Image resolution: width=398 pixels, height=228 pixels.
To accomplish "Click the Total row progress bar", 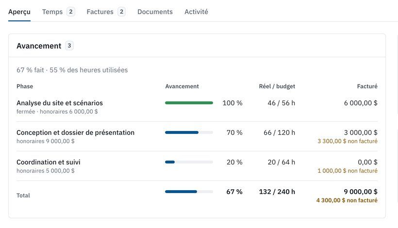I will coord(189,192).
